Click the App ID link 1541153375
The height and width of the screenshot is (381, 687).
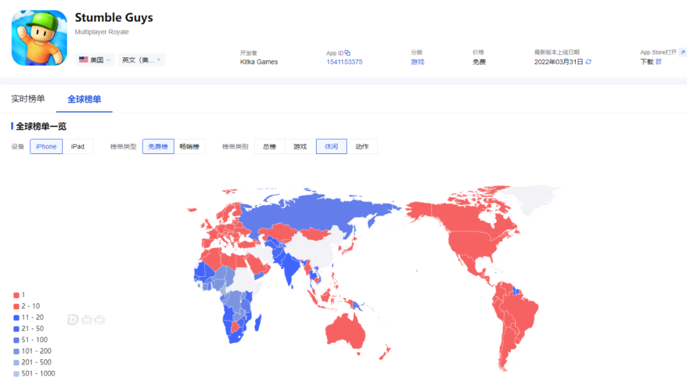pyautogui.click(x=344, y=62)
